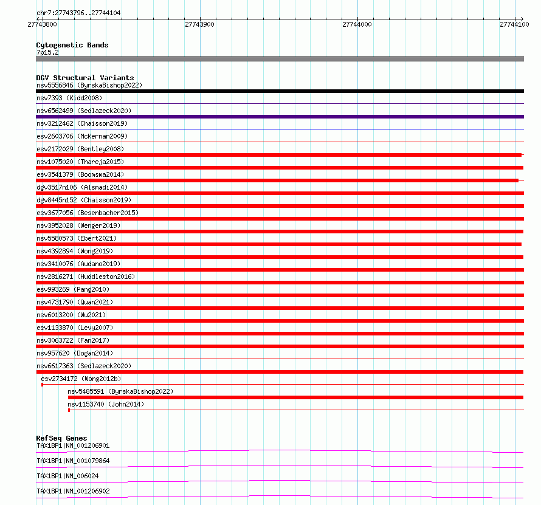Open dgv3517n106 (Alsmadi2014) variant

pos(82,187)
